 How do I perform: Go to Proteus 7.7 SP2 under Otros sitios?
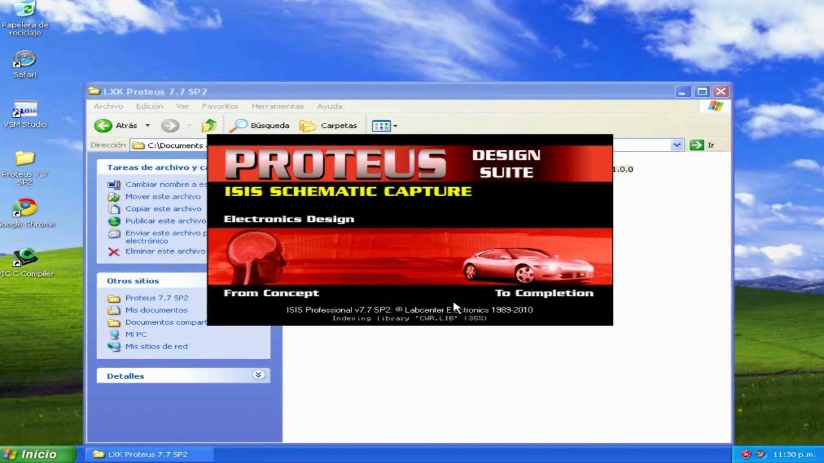[156, 298]
